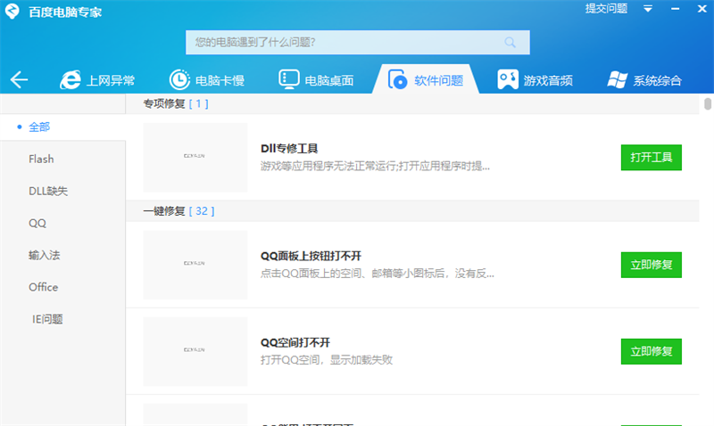Click the Dll专修工具 thumbnail image
Screen dimensions: 714x426
195,158
